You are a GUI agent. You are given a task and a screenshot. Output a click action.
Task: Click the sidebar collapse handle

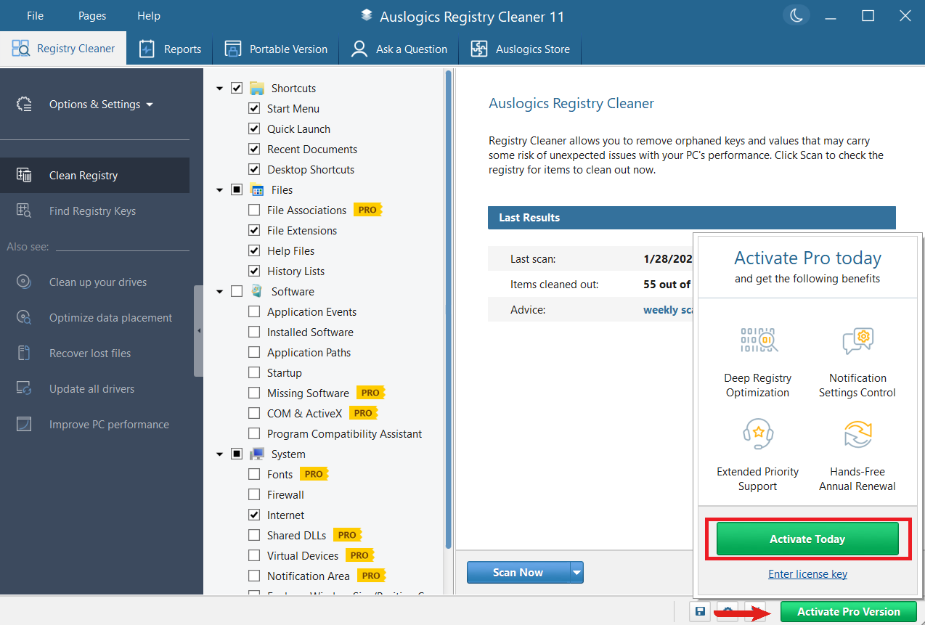[198, 331]
